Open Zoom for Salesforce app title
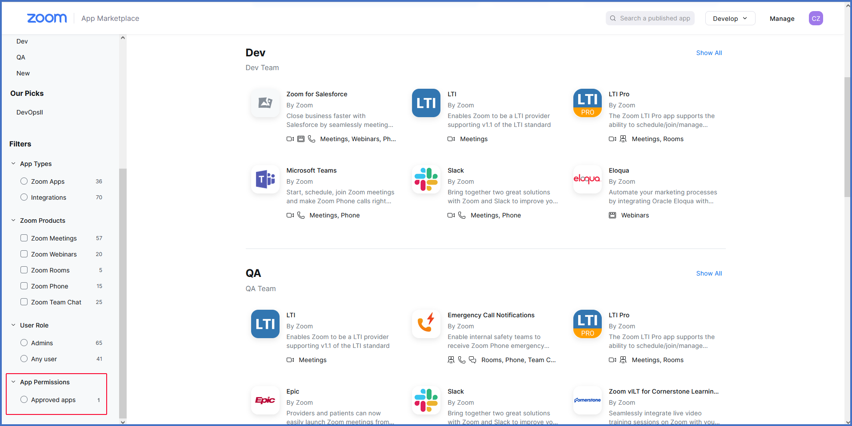Viewport: 852px width, 426px height. click(317, 94)
